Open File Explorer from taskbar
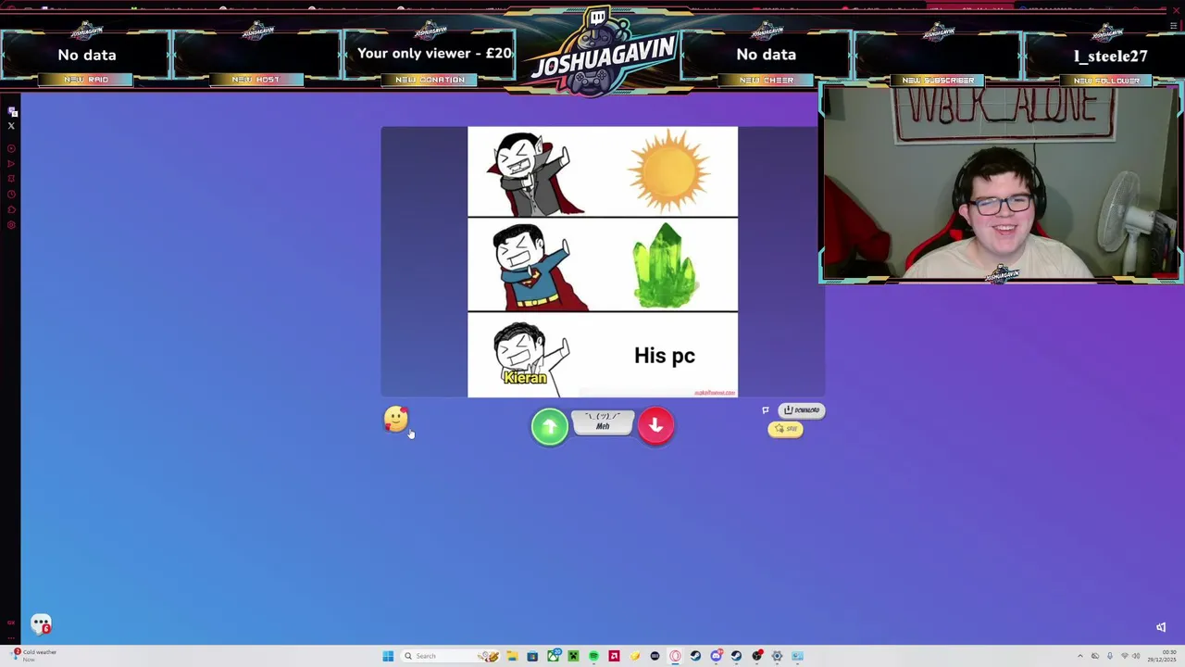1185x667 pixels. pos(512,656)
